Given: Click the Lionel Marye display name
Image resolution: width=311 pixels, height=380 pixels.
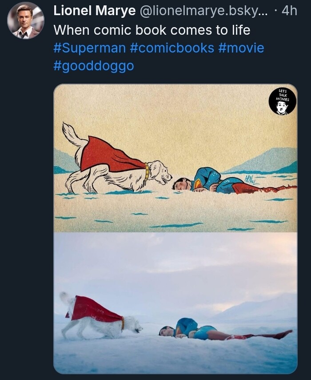Looking at the screenshot, I should click(x=94, y=11).
